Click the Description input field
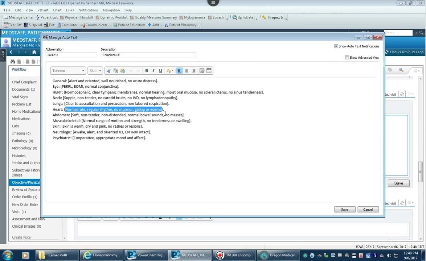This screenshot has width=426, height=261. pyautogui.click(x=148, y=55)
